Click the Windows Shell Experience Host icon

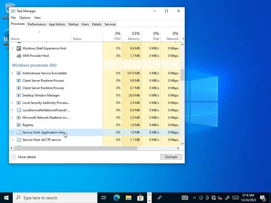click(19, 48)
